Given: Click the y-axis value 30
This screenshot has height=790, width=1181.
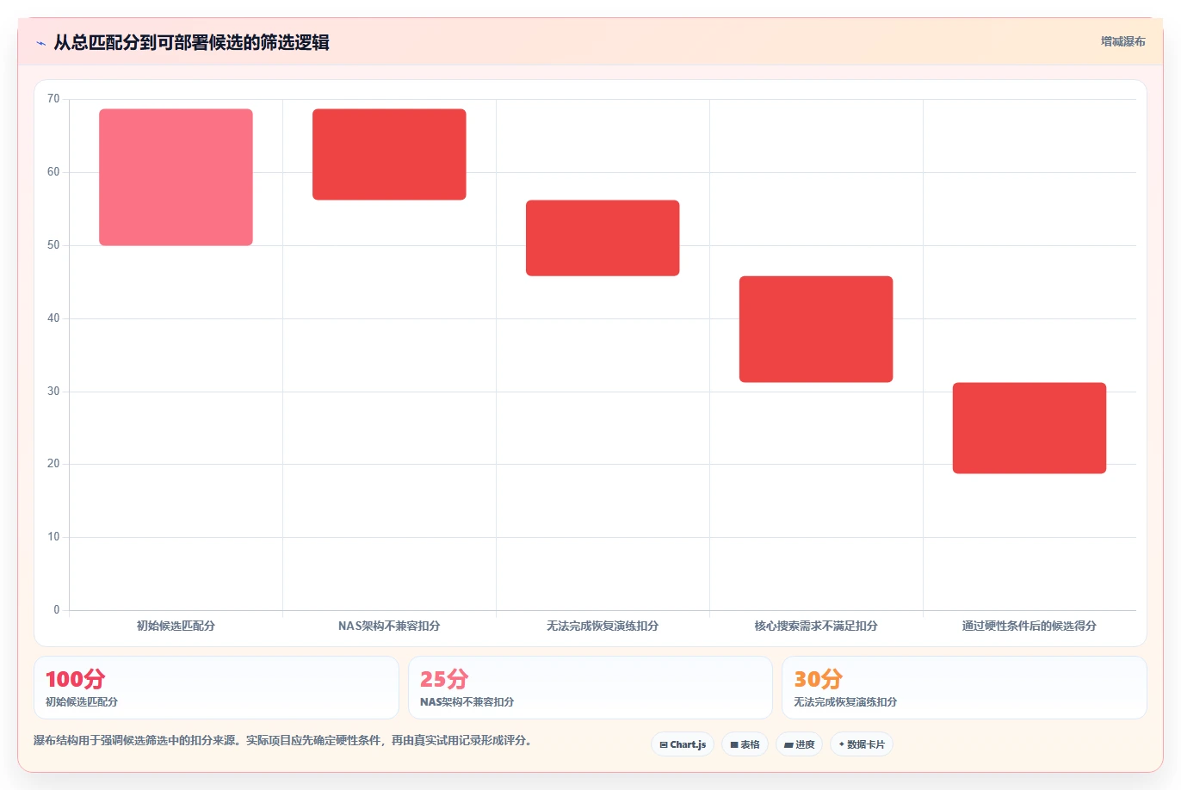Looking at the screenshot, I should click(x=53, y=392).
